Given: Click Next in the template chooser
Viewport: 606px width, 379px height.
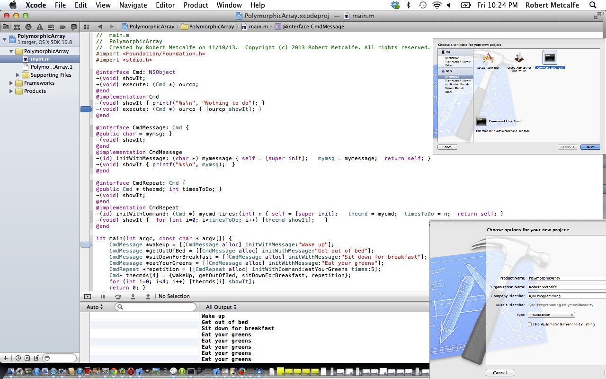Looking at the screenshot, I should tap(590, 147).
